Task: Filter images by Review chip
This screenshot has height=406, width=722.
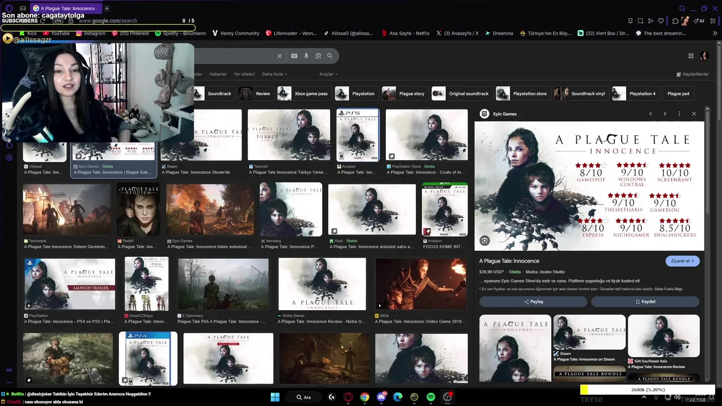Action: point(256,94)
